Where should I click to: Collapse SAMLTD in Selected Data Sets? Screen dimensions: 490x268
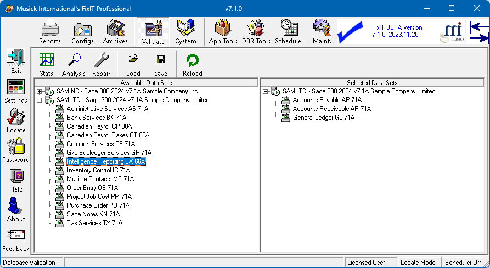pos(266,91)
